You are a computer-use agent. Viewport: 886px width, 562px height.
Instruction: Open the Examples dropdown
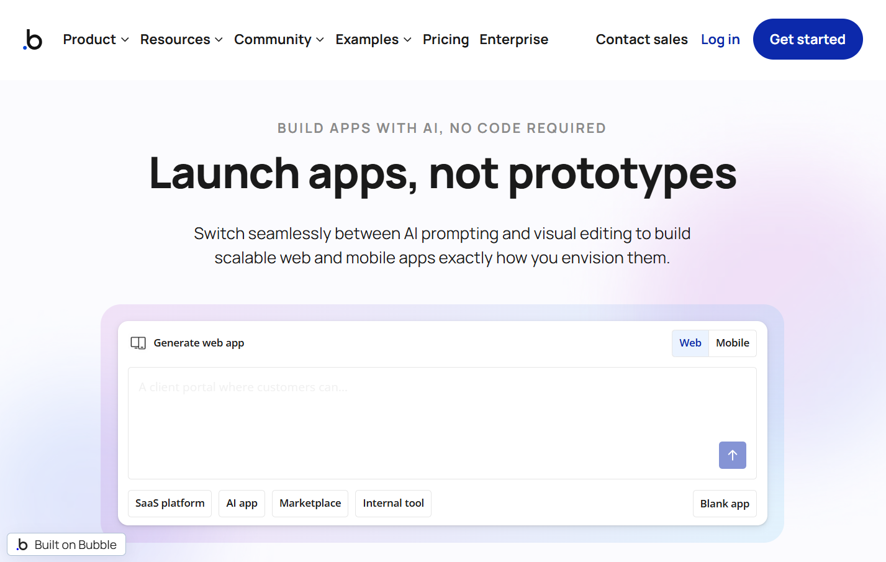tap(373, 40)
